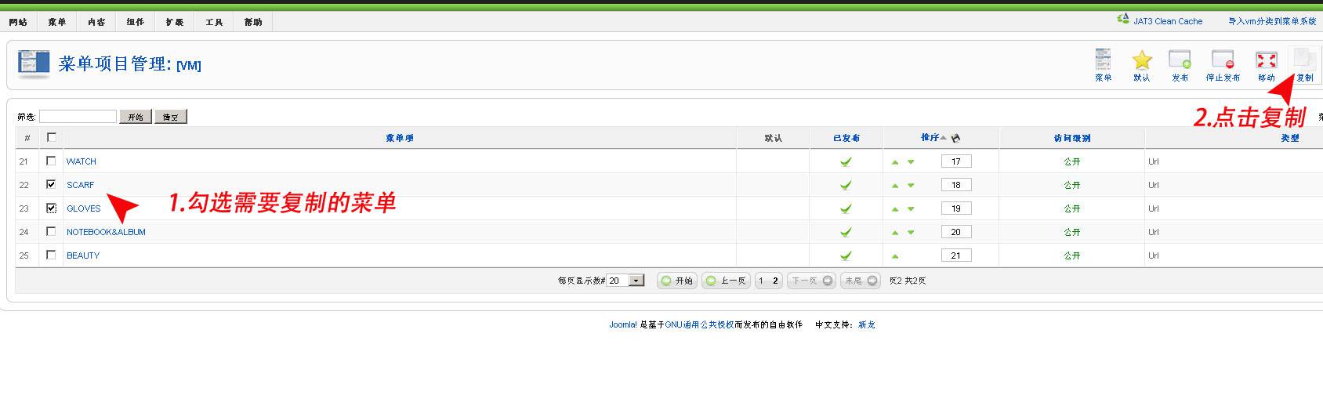
Task: Set default with the 默认 star icon
Action: (x=1142, y=64)
